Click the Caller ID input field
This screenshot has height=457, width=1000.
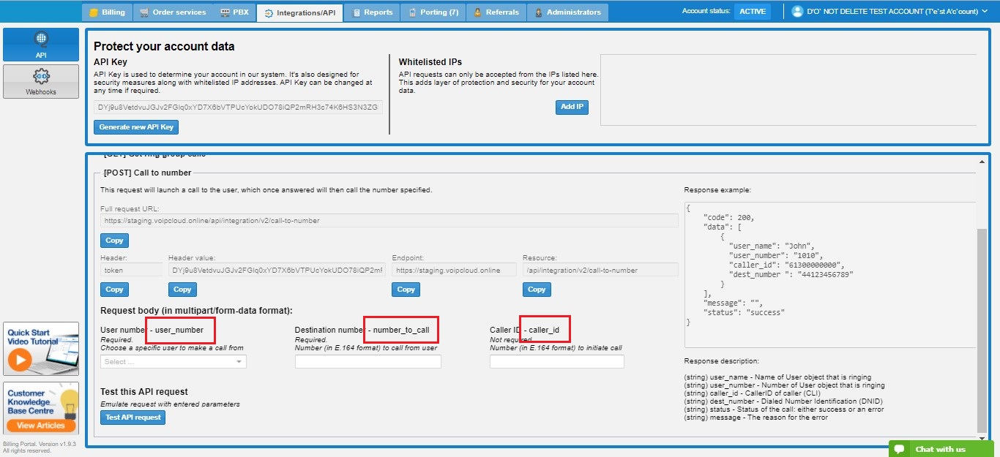tap(556, 361)
